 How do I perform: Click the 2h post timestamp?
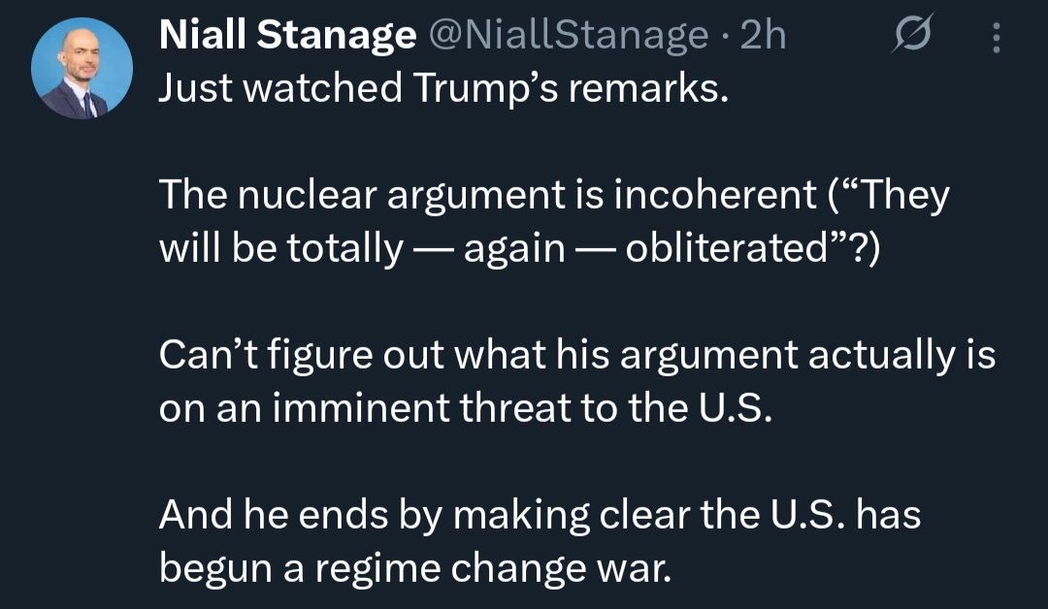tap(762, 37)
